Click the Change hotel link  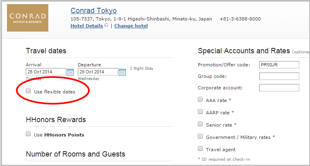click(131, 26)
